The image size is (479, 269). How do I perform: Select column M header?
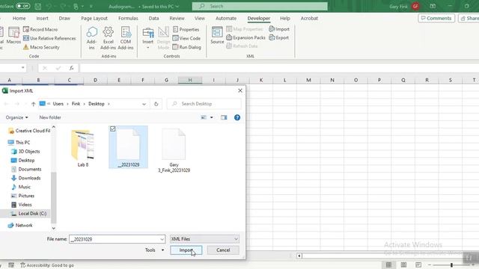(x=308, y=80)
